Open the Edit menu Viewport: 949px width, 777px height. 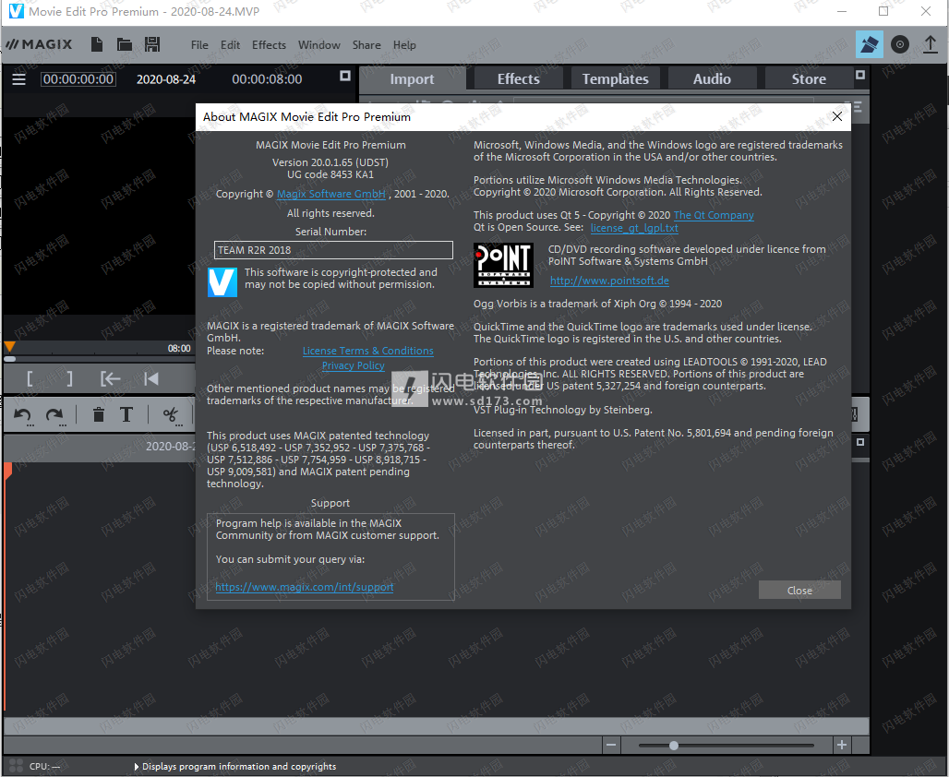click(x=230, y=45)
